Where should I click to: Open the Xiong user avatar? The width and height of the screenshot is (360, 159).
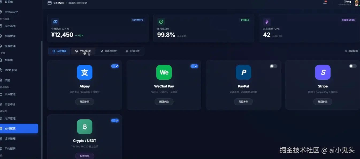357,3
